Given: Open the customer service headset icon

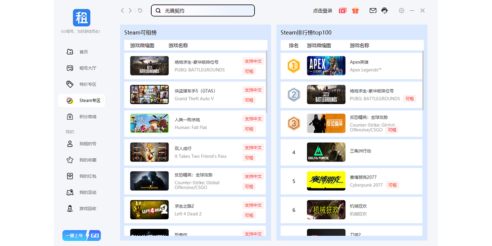Looking at the screenshot, I should click(385, 11).
